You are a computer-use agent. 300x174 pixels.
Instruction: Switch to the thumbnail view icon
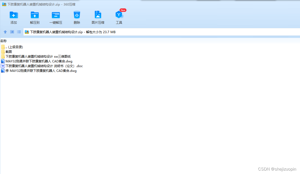tap(12, 32)
